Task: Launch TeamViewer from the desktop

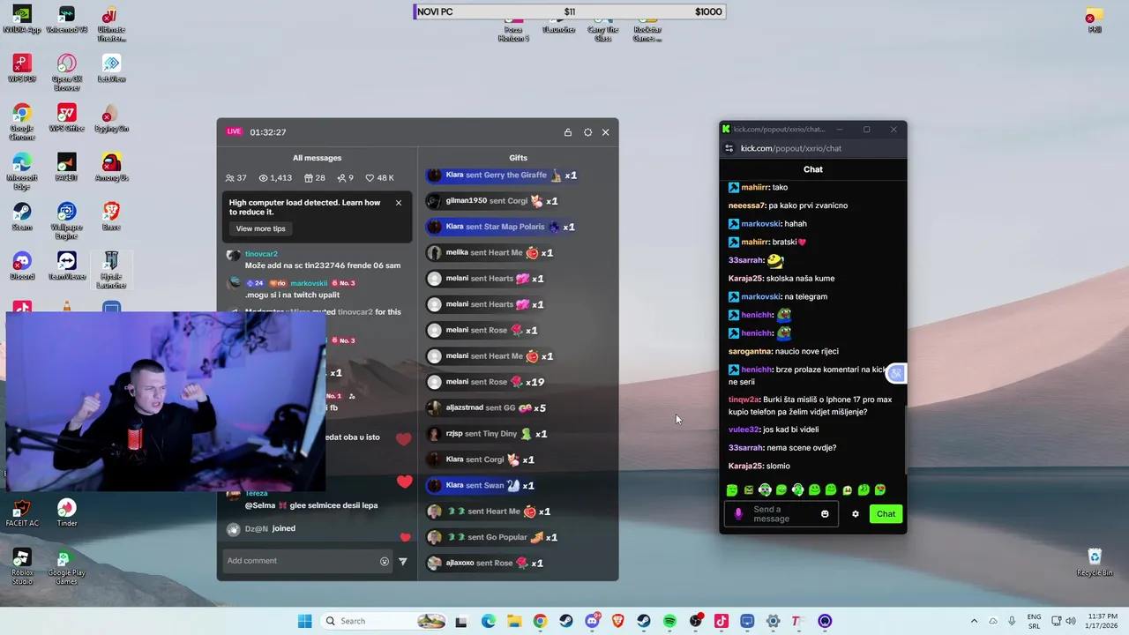Action: [66, 266]
